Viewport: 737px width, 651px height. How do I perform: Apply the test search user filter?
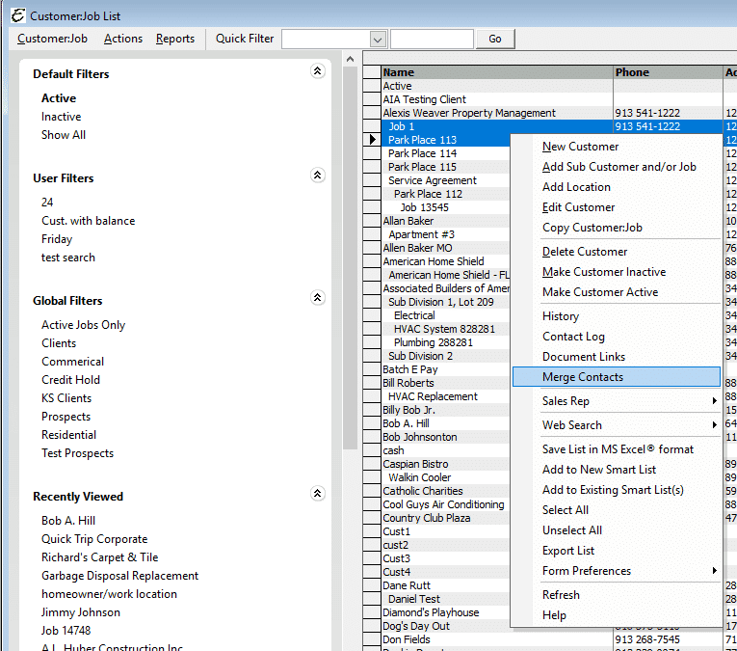[68, 258]
